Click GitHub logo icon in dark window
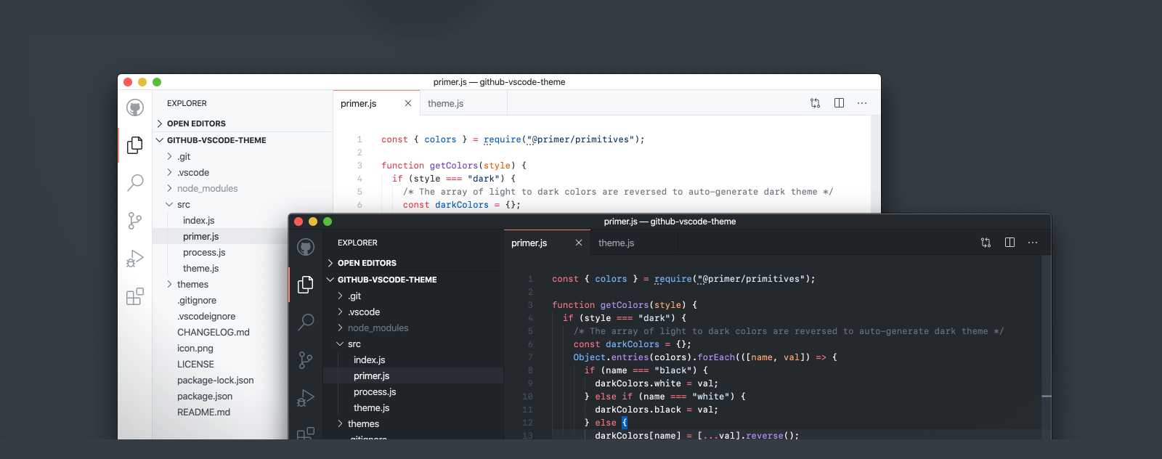Viewport: 1162px width, 459px height. tap(306, 247)
